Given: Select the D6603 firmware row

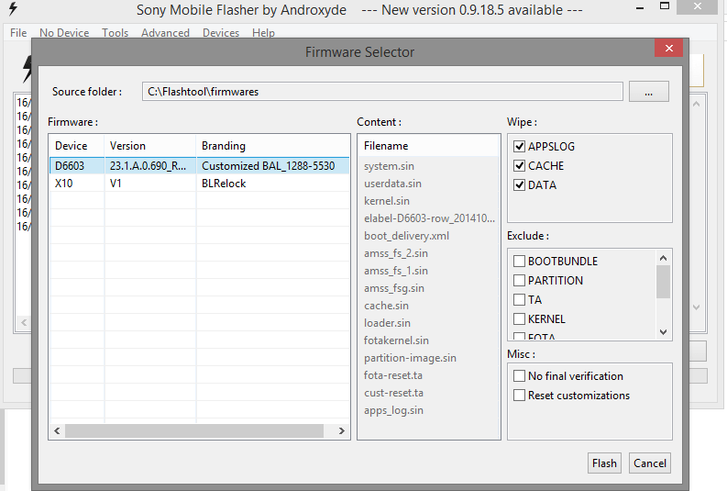Looking at the screenshot, I should (x=199, y=166).
